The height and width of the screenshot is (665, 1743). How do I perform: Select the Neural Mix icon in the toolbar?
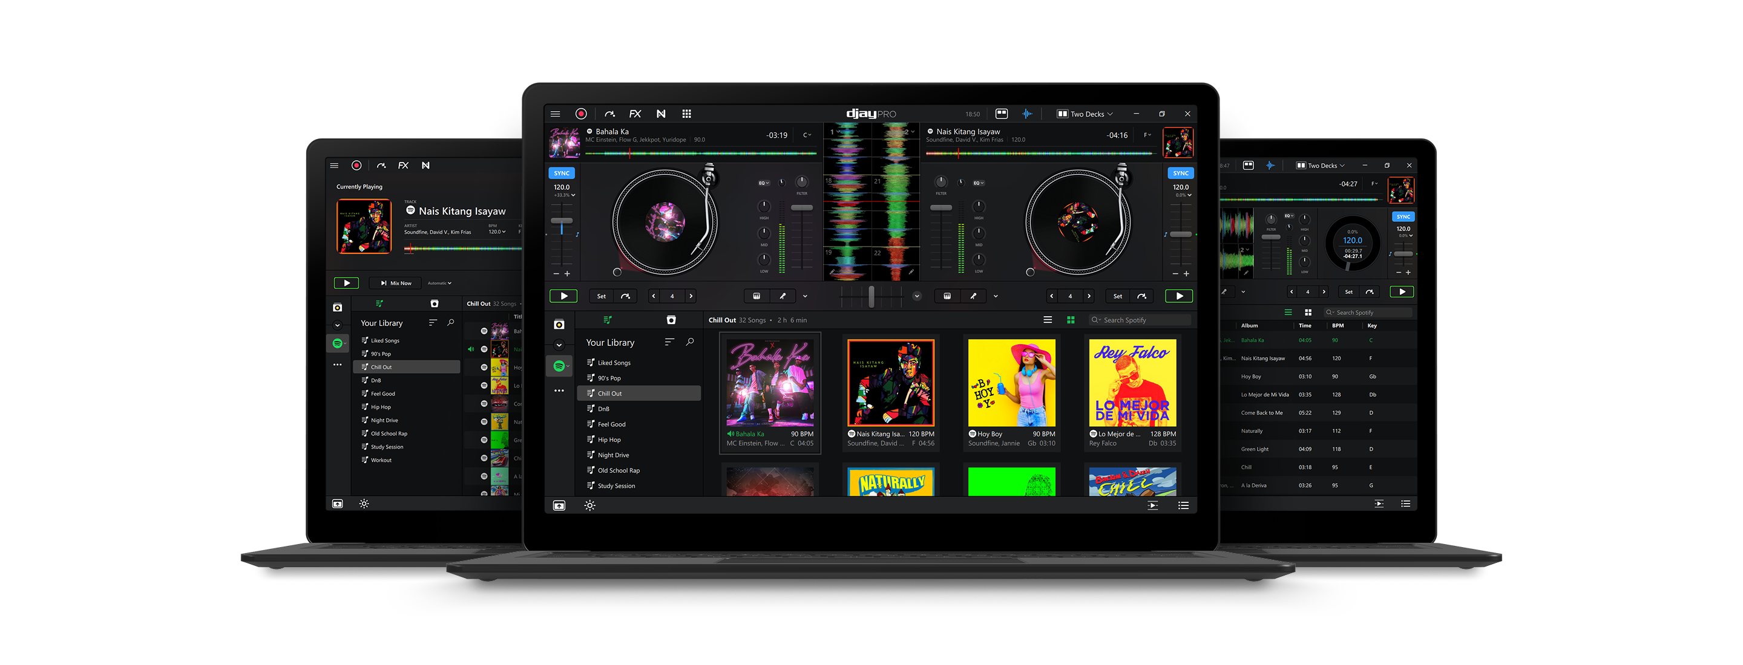[661, 114]
